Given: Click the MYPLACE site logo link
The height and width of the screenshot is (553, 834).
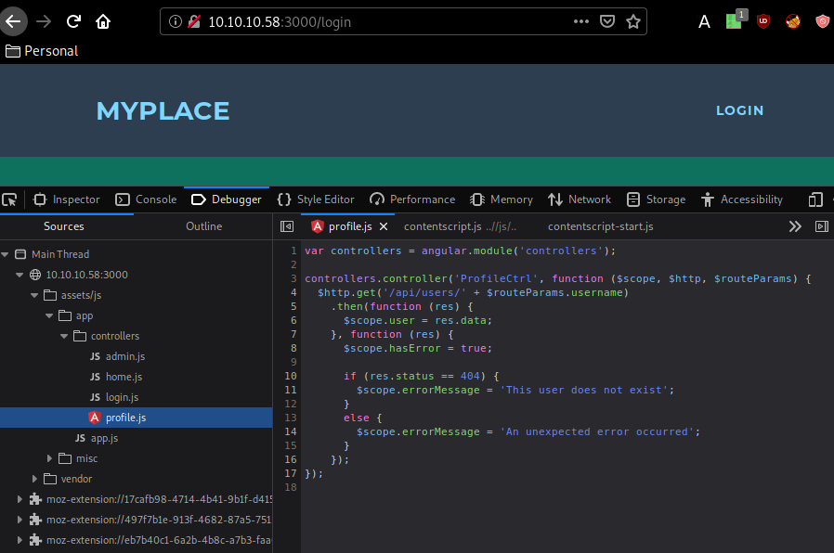Looking at the screenshot, I should click(163, 111).
